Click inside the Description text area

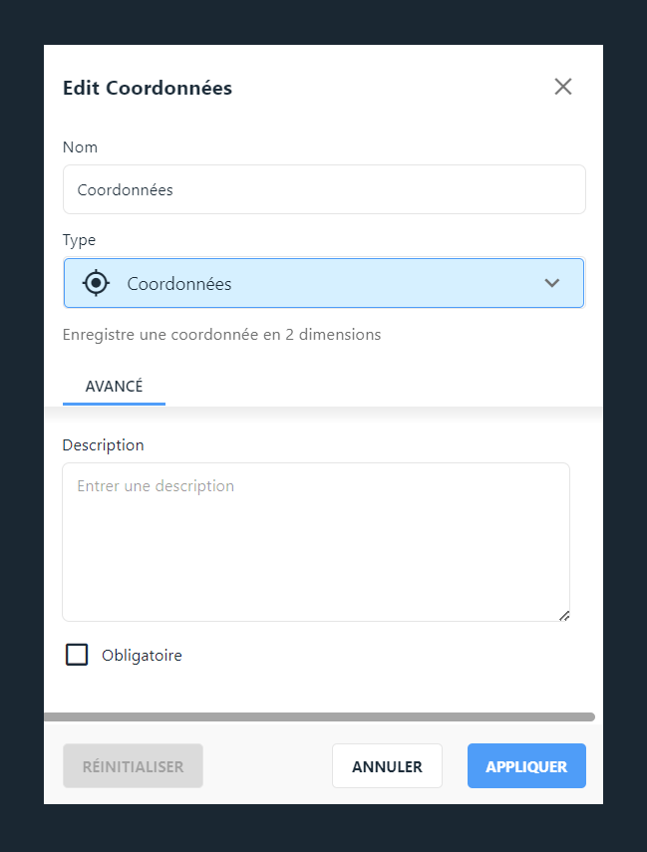(316, 542)
